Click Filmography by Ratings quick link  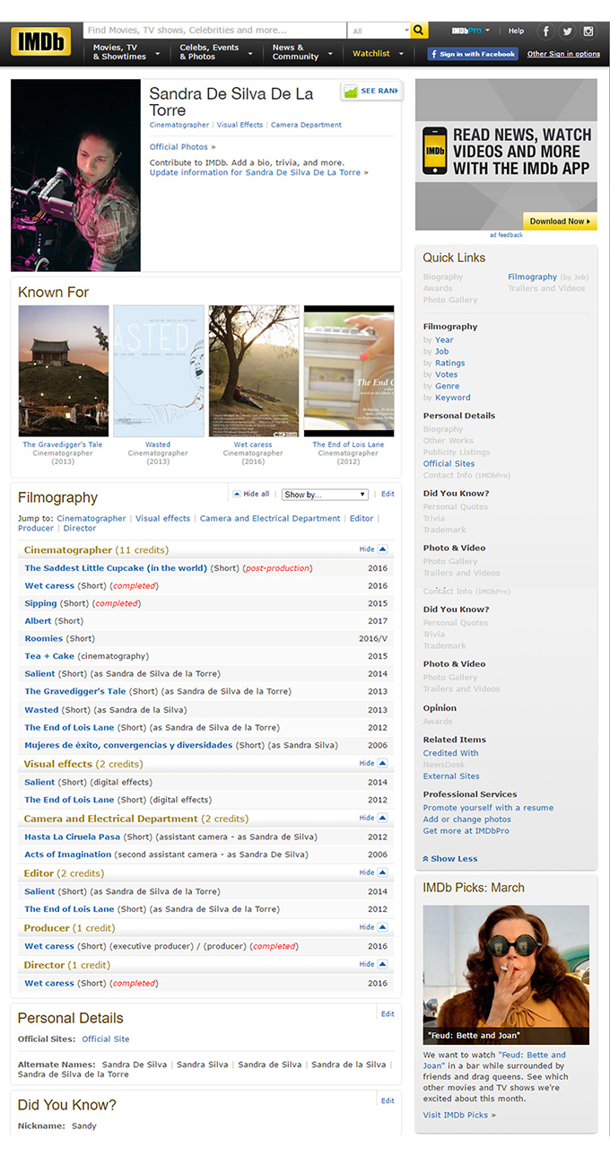point(449,363)
